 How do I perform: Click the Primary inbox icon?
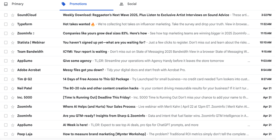pyautogui.click(x=6, y=4)
